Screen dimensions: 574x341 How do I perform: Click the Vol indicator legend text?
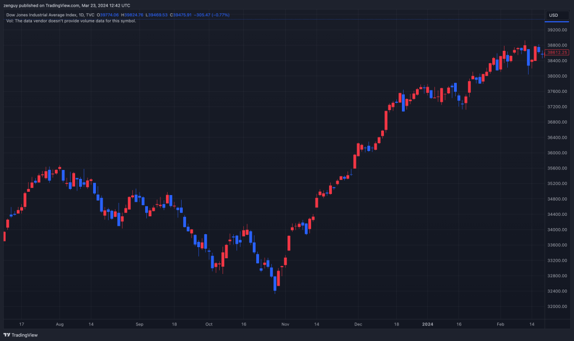[x=71, y=21]
